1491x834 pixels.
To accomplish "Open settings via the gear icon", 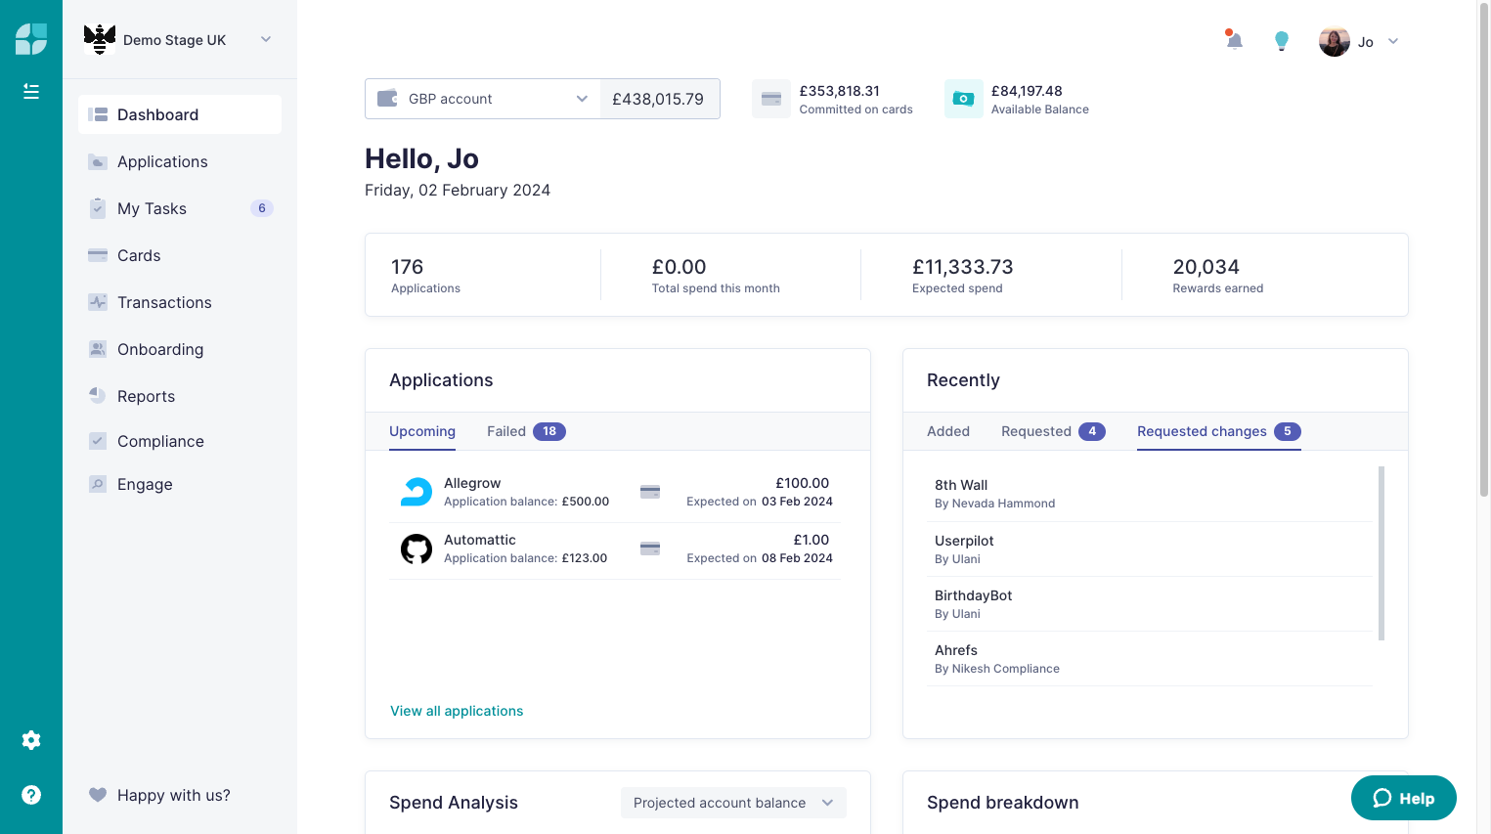I will point(31,740).
